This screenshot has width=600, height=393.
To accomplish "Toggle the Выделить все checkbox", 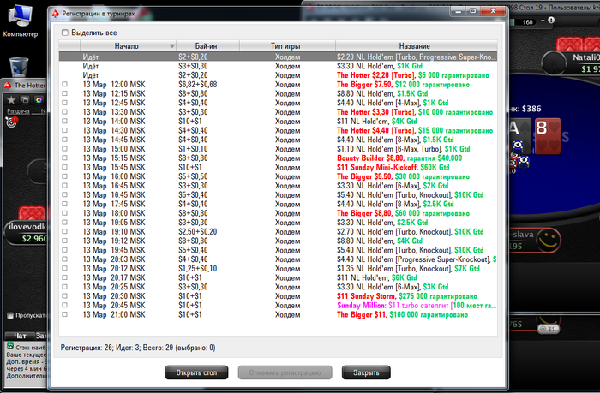I will pos(65,33).
